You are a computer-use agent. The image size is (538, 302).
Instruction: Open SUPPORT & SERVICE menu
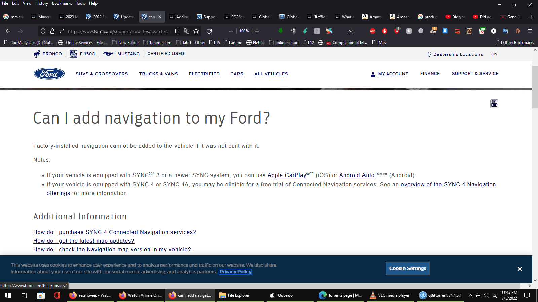coord(475,74)
